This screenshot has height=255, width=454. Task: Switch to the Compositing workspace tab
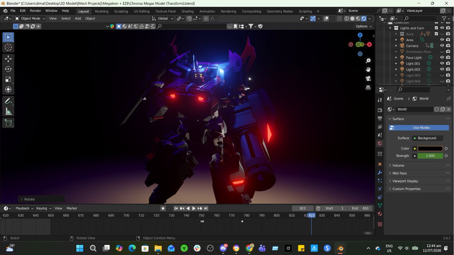coord(252,11)
